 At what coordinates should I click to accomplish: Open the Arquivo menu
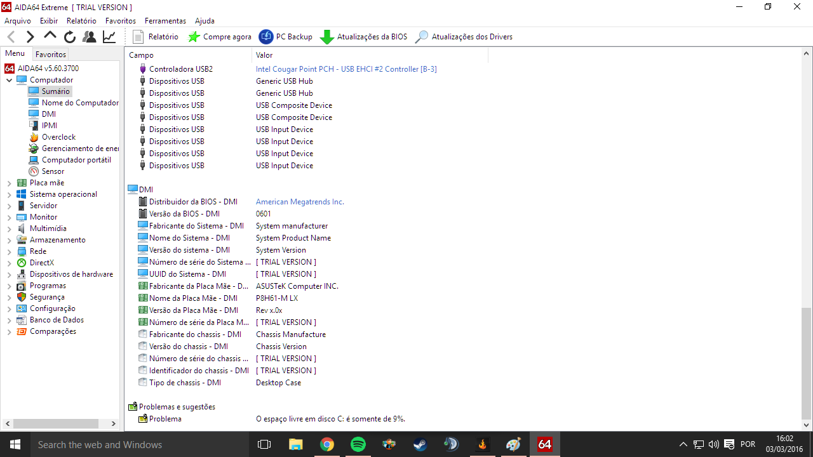tap(18, 21)
